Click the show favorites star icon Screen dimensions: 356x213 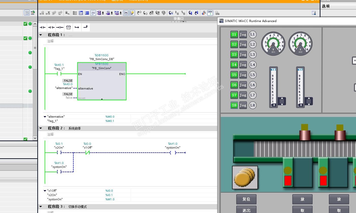[x=132, y=13]
